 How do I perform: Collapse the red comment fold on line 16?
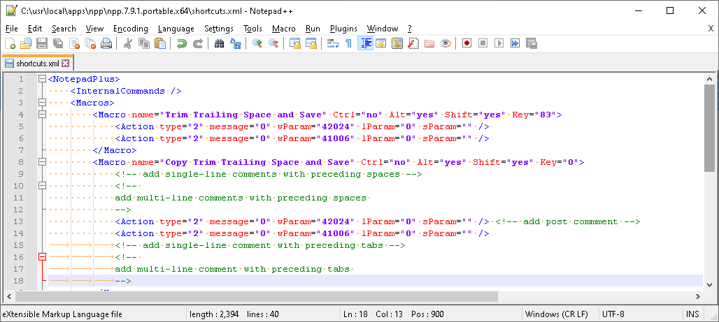tap(42, 257)
